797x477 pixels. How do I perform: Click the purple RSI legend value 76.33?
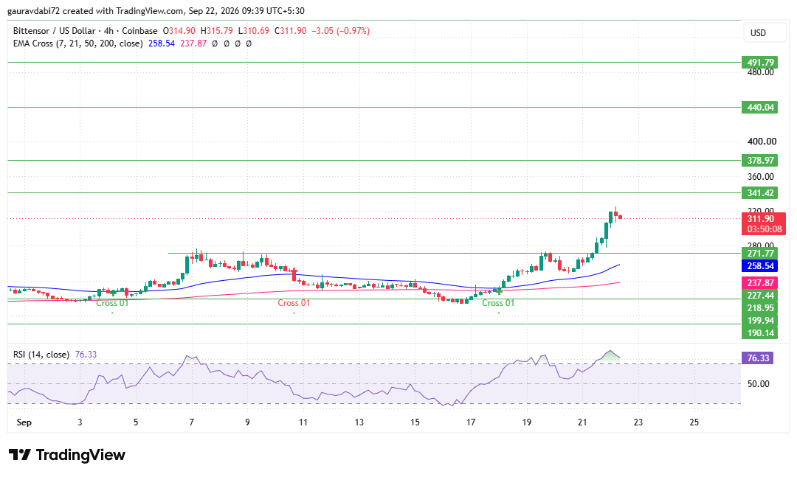click(x=86, y=355)
